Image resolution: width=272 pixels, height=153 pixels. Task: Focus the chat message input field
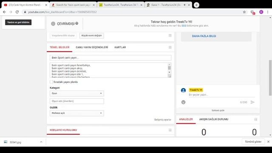(x=222, y=95)
